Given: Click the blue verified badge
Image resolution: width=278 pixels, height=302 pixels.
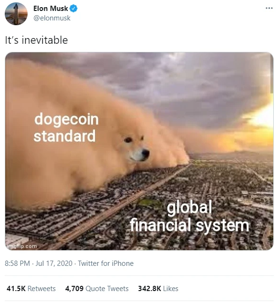Looking at the screenshot, I should point(74,9).
